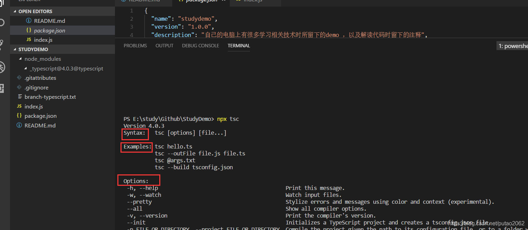This screenshot has width=528, height=230.
Task: Click 'Show all compiler options.' description text
Action: pyautogui.click(x=326, y=209)
